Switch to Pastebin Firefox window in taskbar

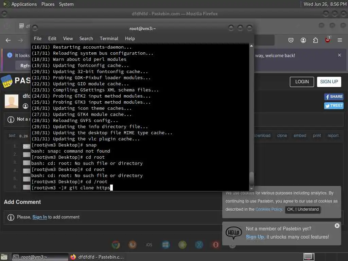pos(97,257)
